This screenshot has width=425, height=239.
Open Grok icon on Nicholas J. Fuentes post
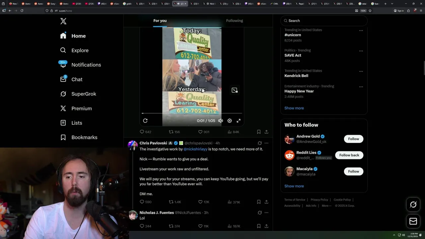pyautogui.click(x=260, y=212)
